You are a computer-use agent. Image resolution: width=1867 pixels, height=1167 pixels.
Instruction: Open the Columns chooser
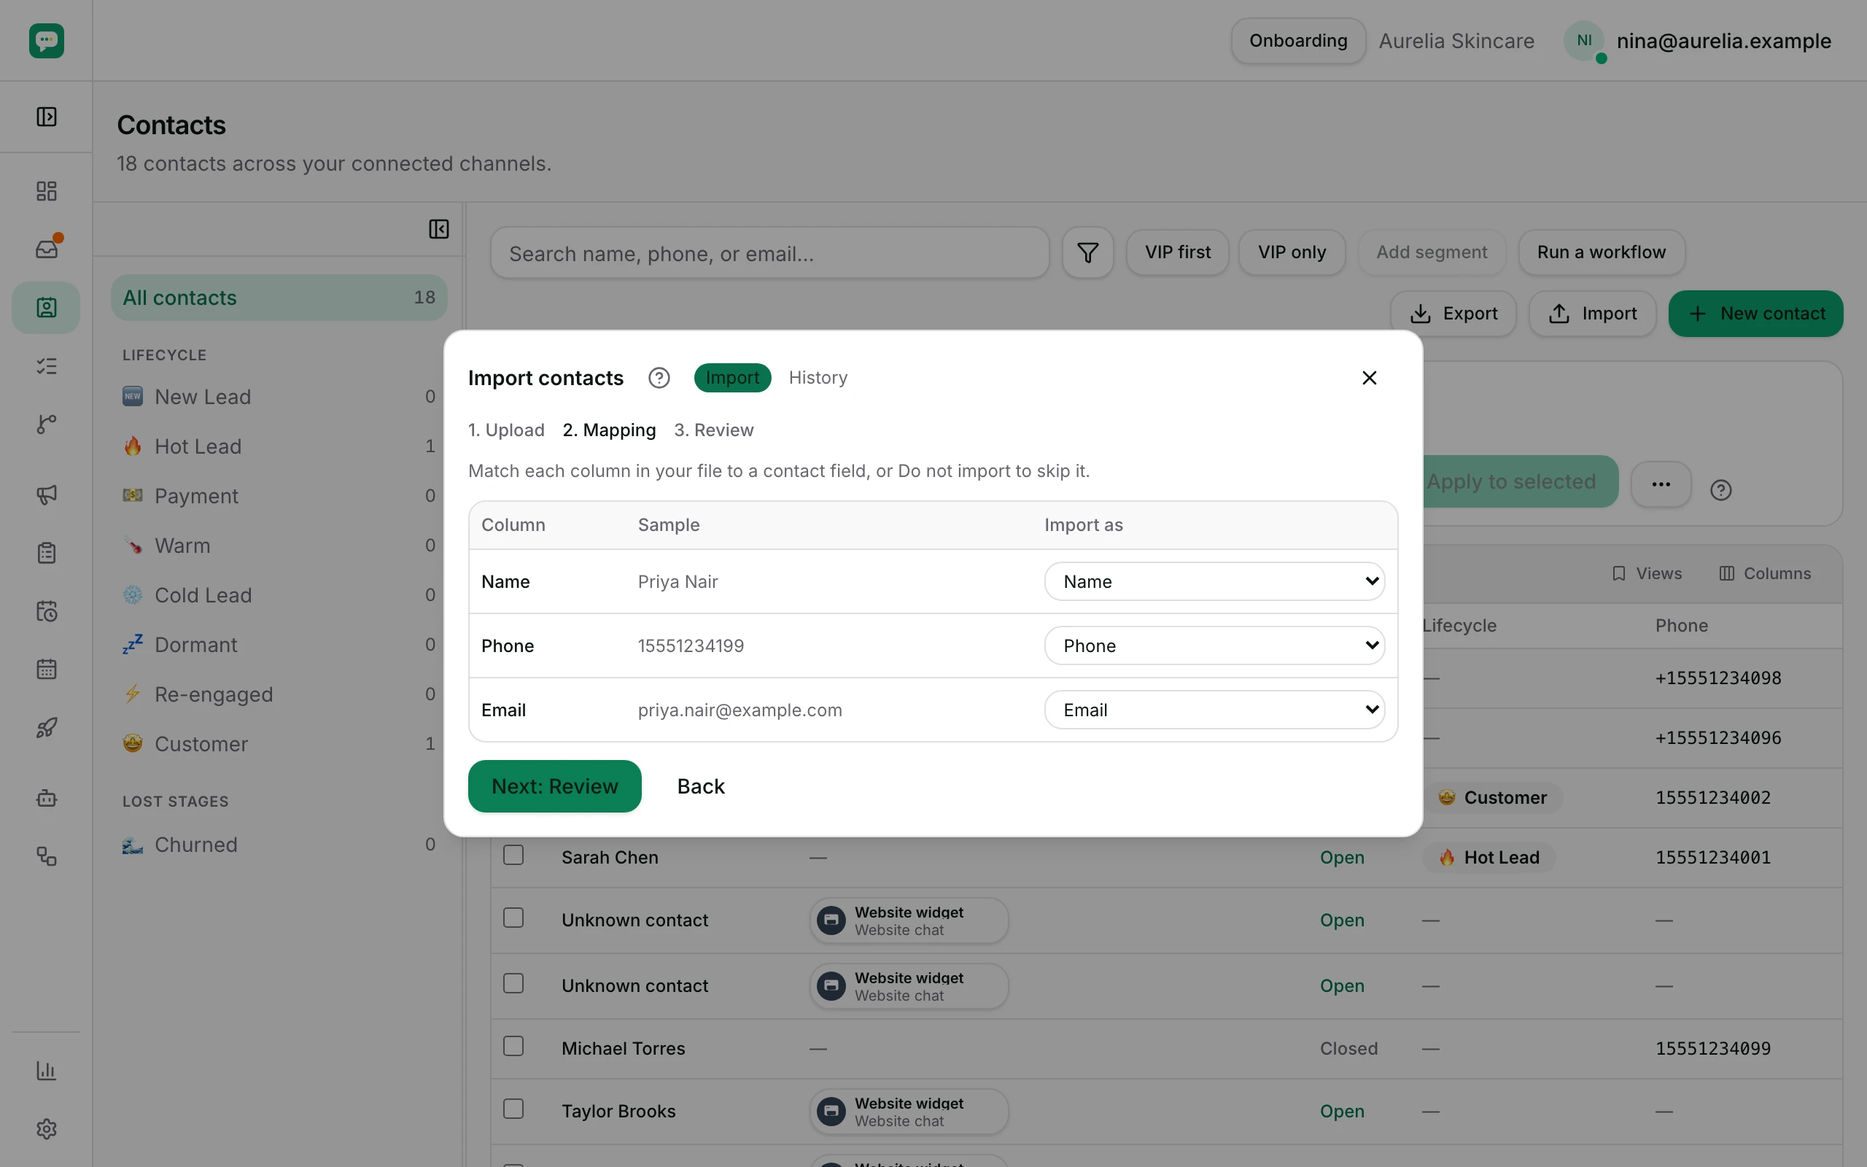point(1764,573)
